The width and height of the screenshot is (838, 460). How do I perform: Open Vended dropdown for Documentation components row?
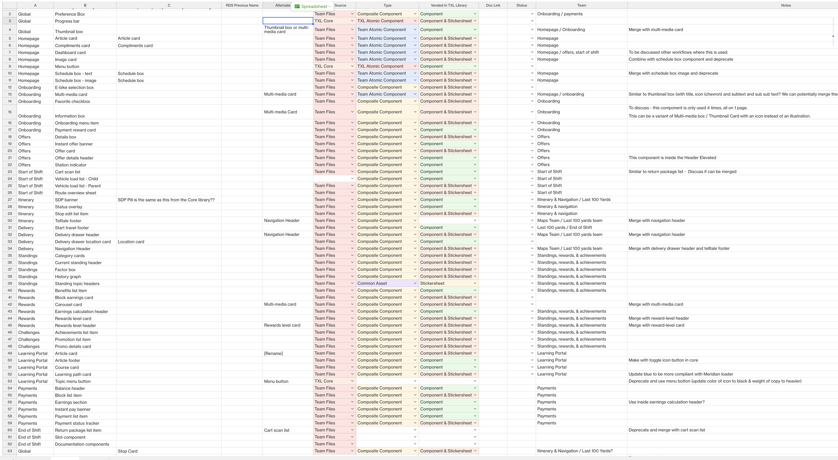coord(475,444)
